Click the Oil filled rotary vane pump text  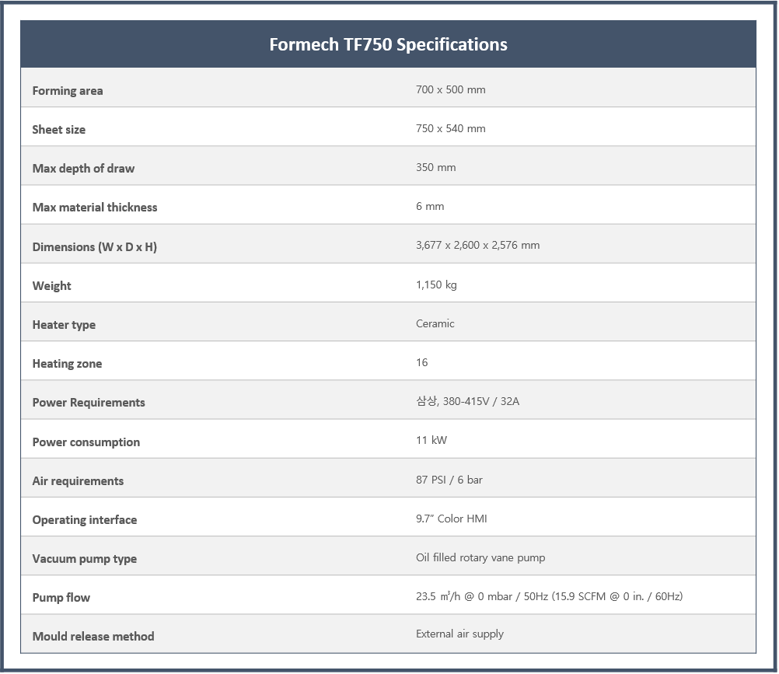(x=480, y=557)
